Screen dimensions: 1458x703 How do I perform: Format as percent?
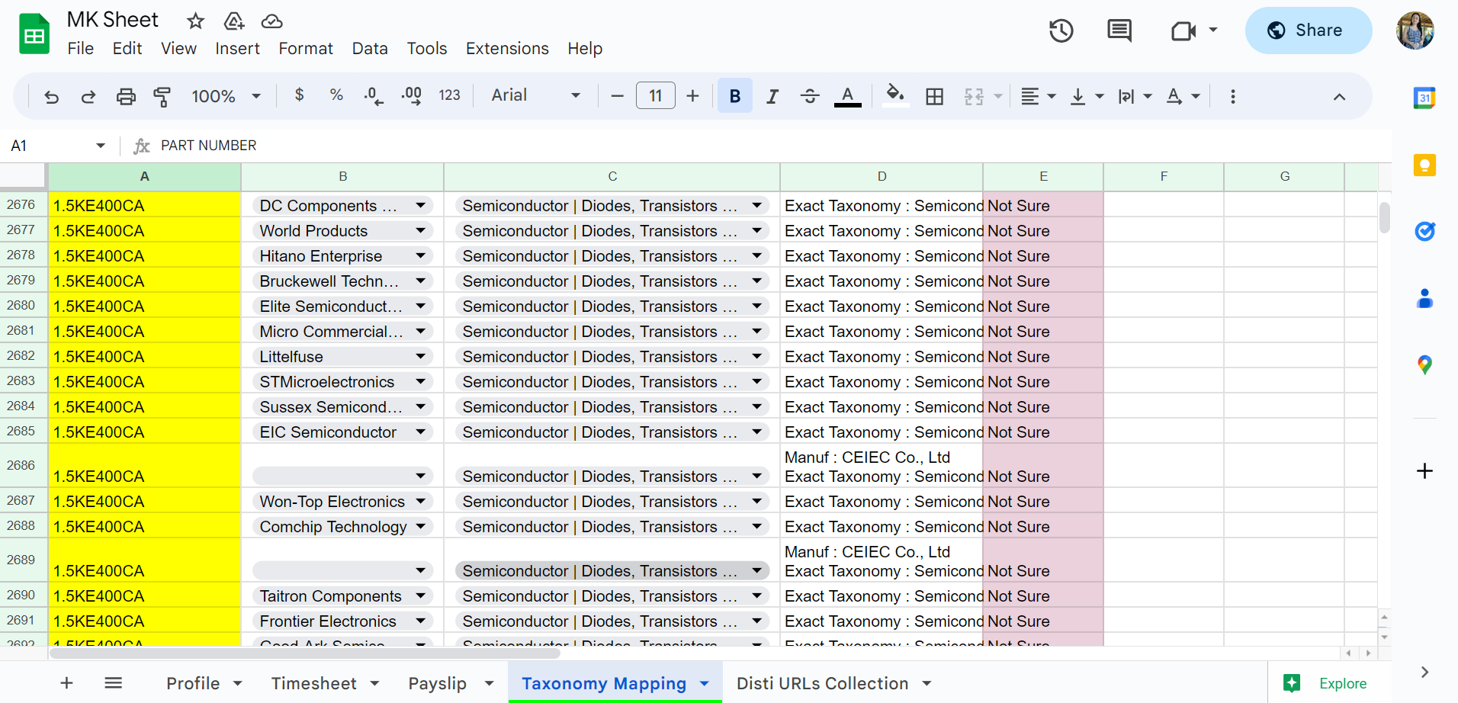pos(336,95)
